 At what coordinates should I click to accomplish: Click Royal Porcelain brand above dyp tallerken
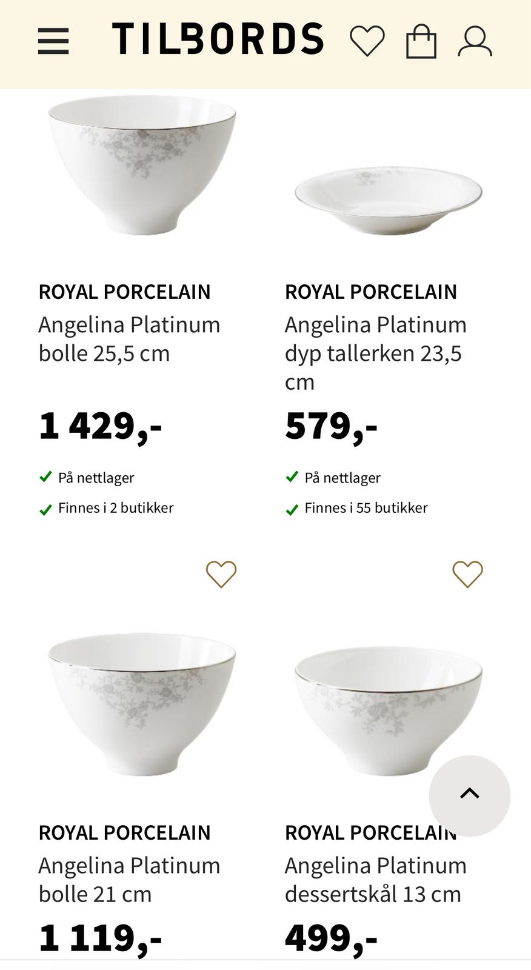pyautogui.click(x=370, y=292)
